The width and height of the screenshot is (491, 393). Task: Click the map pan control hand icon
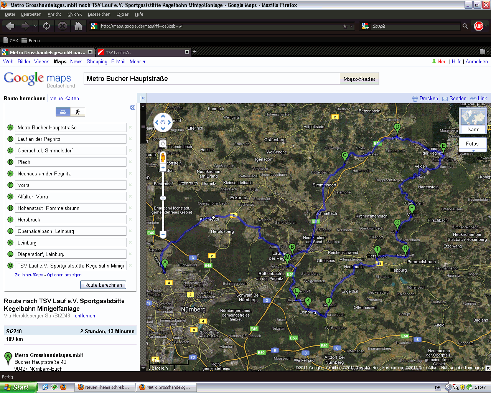coord(163,122)
